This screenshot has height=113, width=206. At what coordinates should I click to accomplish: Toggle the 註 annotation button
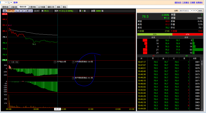(23, 11)
